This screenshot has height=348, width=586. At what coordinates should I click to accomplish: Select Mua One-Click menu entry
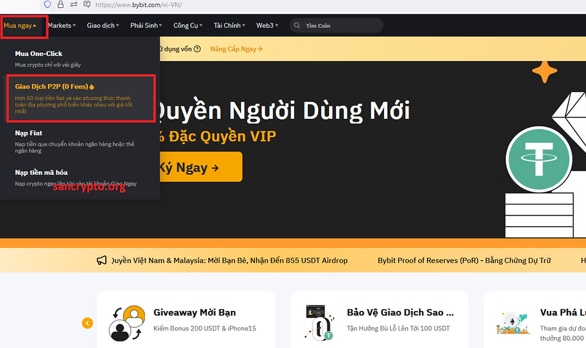click(80, 58)
